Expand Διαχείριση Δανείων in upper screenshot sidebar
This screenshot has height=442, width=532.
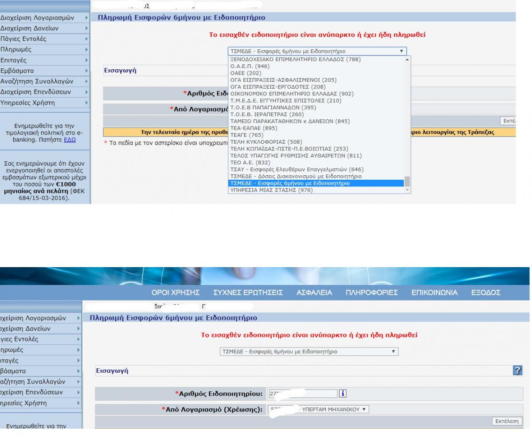(x=44, y=28)
